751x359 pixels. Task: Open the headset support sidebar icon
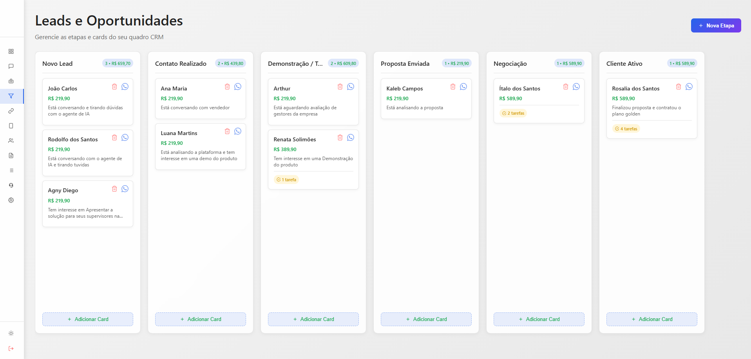point(11,185)
